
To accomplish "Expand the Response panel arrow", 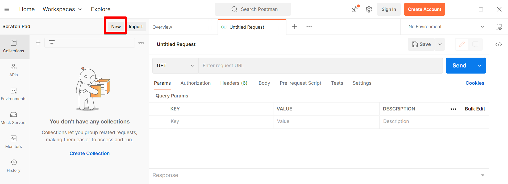I will click(x=483, y=175).
